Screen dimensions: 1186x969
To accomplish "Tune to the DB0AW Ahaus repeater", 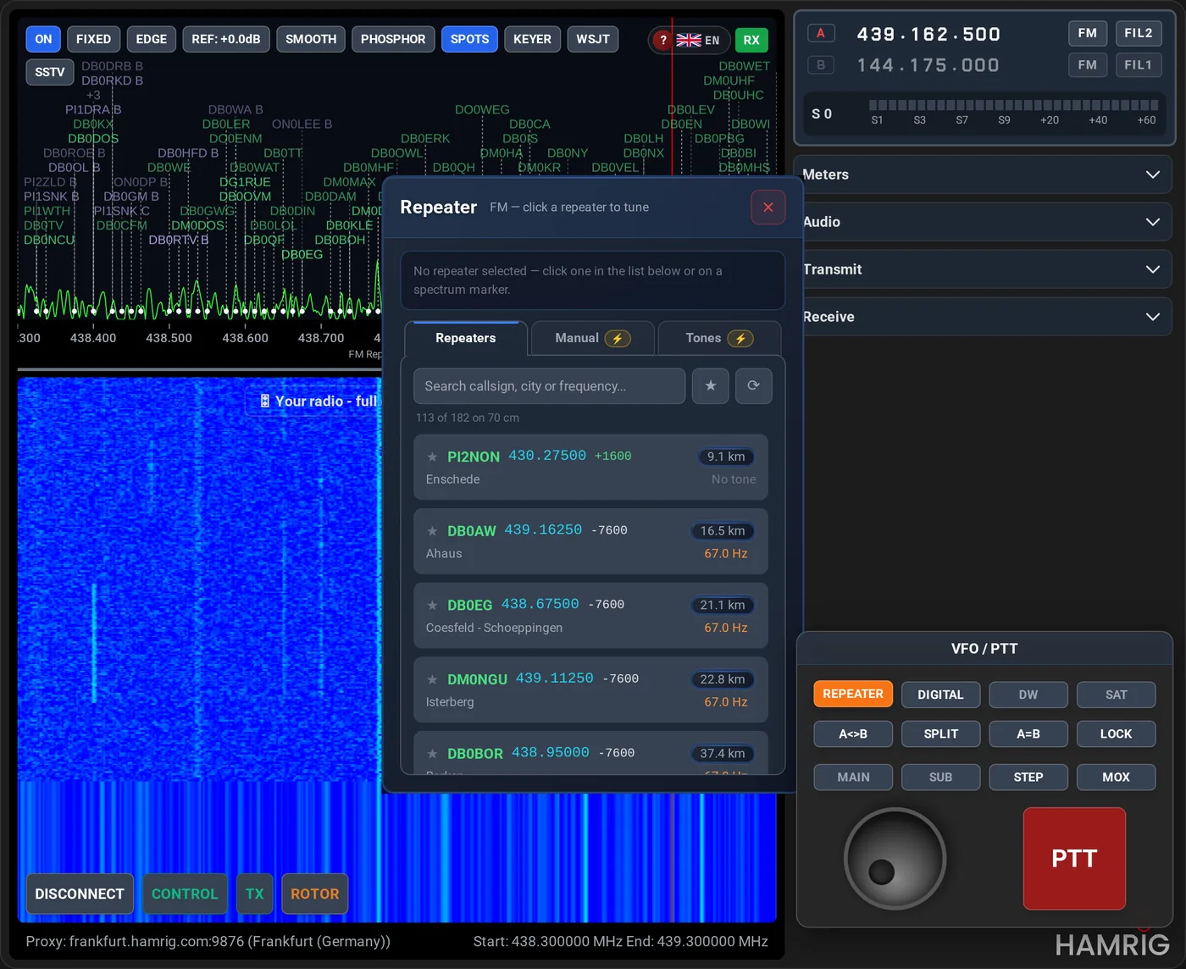I will [590, 541].
